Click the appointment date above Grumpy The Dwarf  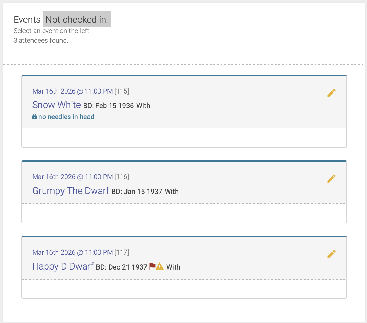pyautogui.click(x=72, y=177)
